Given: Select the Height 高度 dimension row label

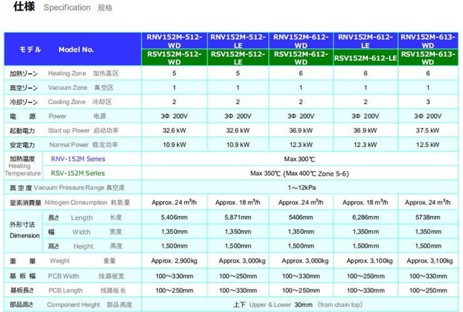Looking at the screenshot, I should click(85, 246).
